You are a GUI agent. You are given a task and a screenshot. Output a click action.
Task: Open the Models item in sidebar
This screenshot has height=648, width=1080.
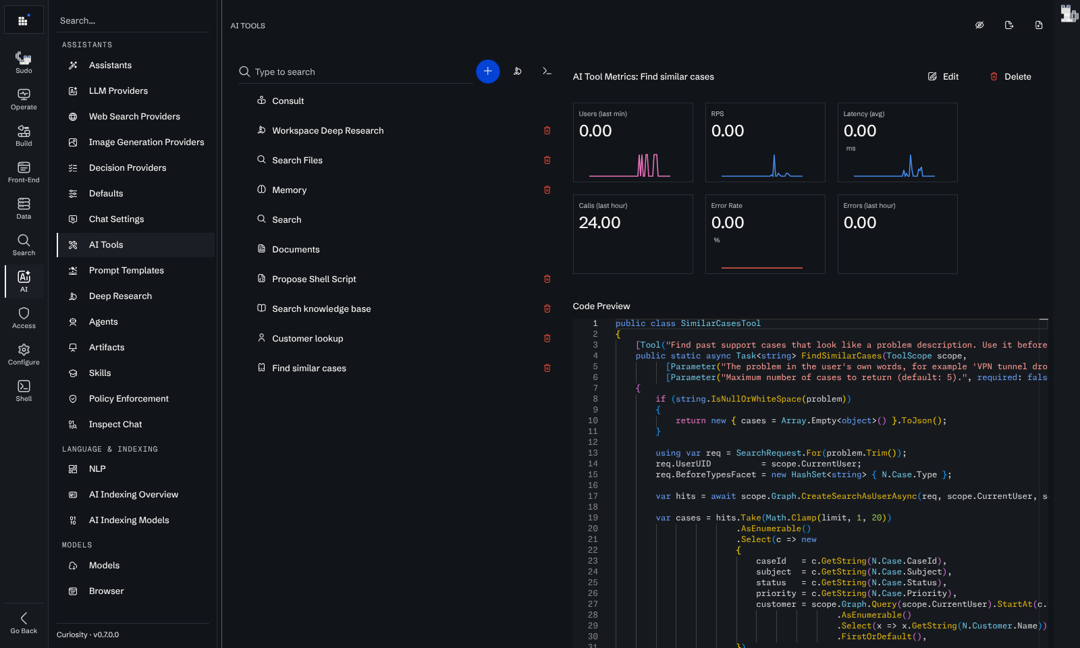point(136,566)
